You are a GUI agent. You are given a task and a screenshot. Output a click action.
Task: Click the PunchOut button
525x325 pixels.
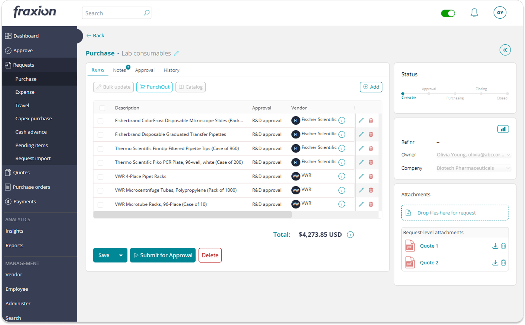coord(154,87)
